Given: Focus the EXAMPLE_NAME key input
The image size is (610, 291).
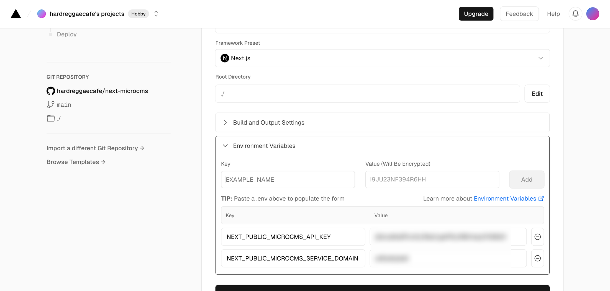Looking at the screenshot, I should tap(288, 179).
